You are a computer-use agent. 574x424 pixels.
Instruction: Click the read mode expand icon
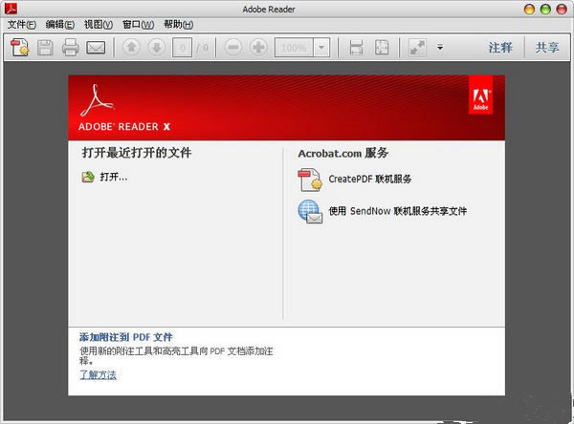coord(418,48)
